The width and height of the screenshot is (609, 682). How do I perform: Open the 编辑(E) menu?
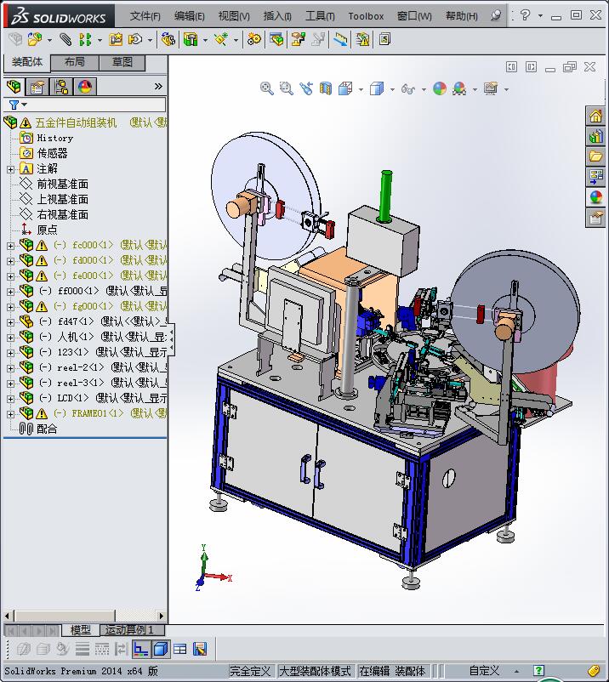189,16
